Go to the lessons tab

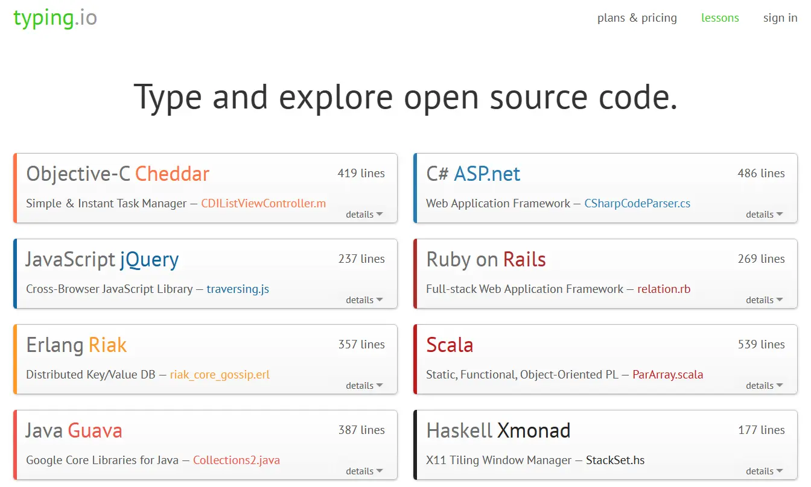pos(719,18)
